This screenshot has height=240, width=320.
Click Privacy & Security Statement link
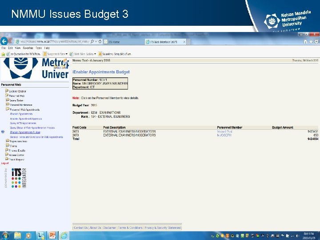(163, 228)
